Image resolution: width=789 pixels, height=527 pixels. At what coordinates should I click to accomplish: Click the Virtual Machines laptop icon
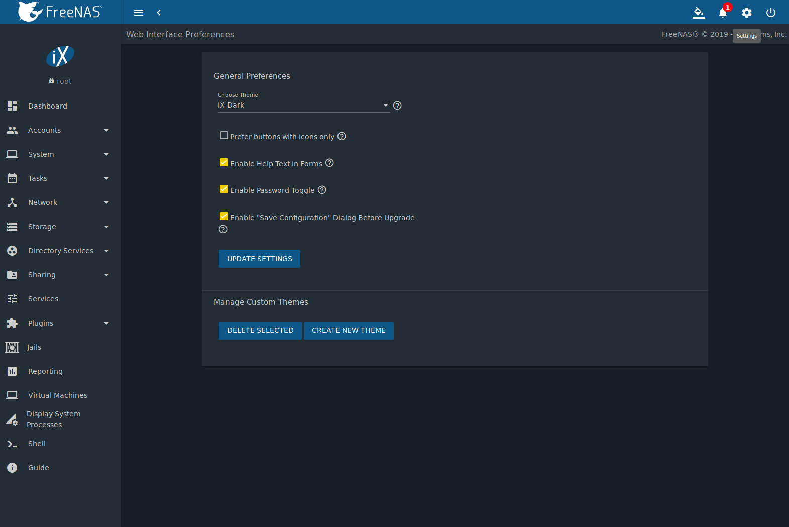point(12,395)
